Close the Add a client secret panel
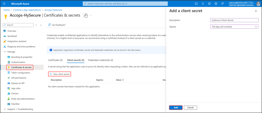 point(256,11)
